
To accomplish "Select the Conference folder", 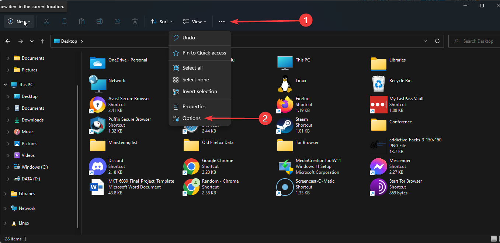I will [x=392, y=124].
